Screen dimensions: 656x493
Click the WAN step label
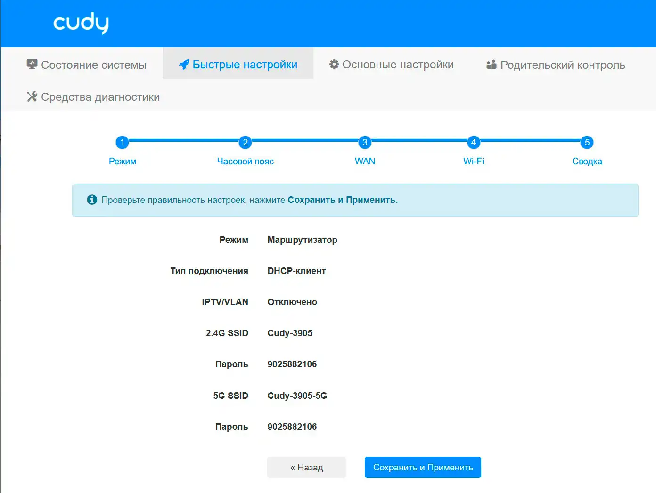tap(365, 161)
